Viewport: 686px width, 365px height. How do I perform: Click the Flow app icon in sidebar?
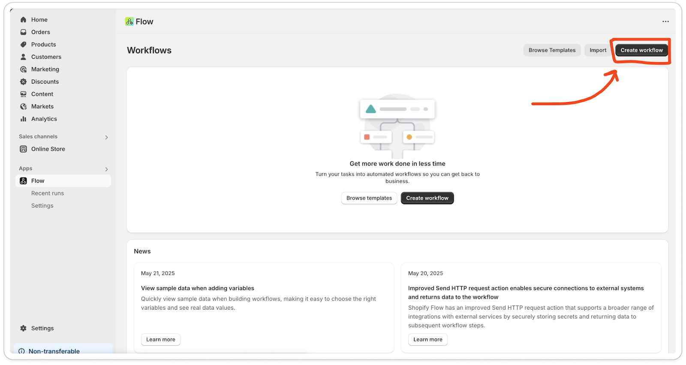point(24,181)
